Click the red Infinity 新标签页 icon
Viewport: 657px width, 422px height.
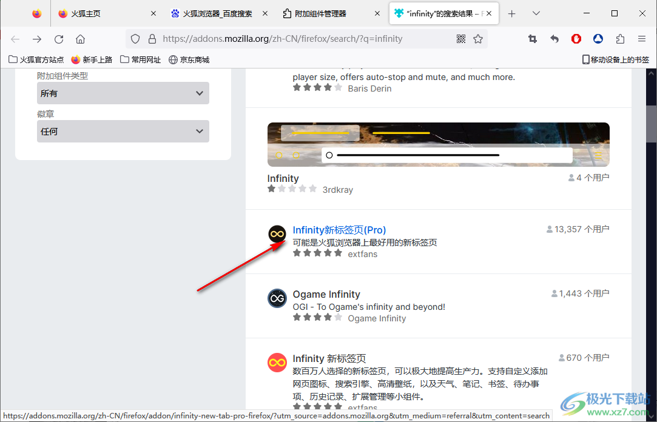click(x=277, y=363)
